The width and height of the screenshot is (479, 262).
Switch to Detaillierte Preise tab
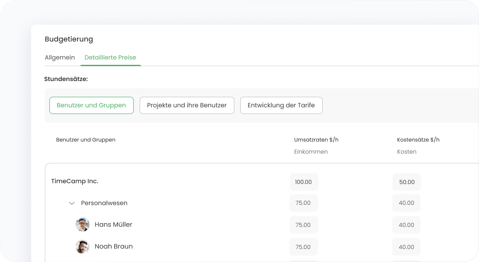point(110,57)
